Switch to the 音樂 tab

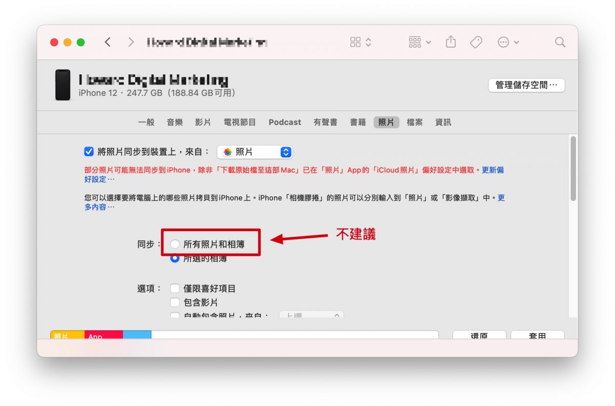click(x=175, y=122)
